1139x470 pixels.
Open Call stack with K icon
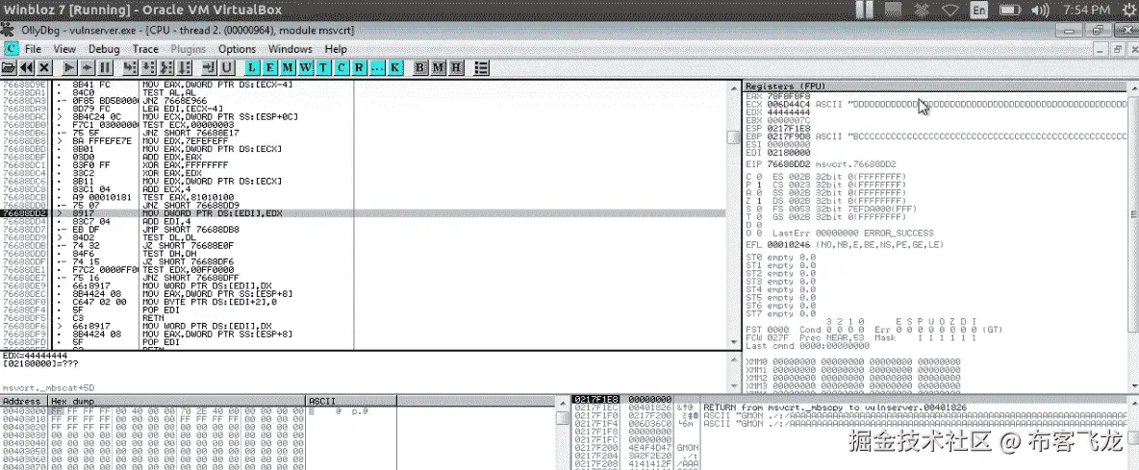[395, 67]
